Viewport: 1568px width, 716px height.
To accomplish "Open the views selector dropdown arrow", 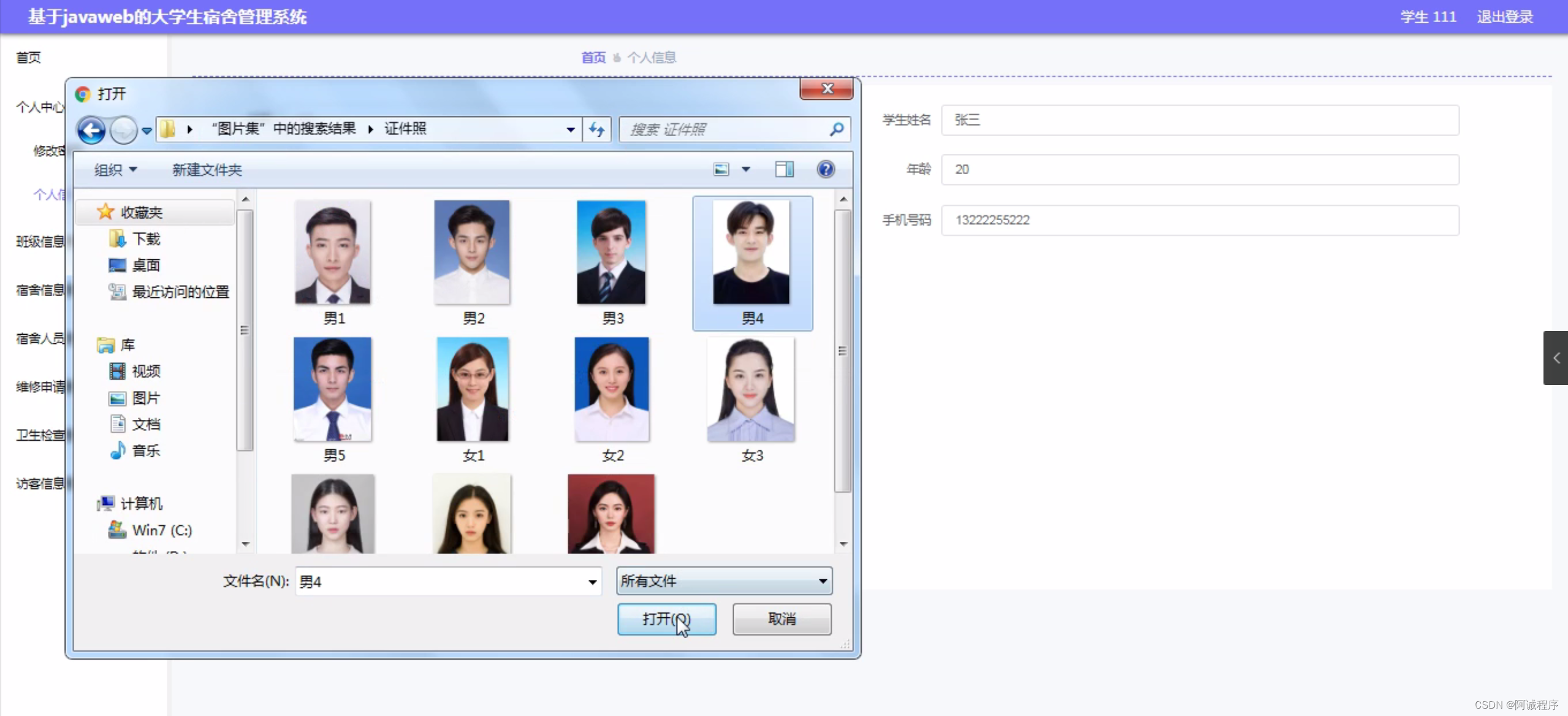I will [x=747, y=169].
